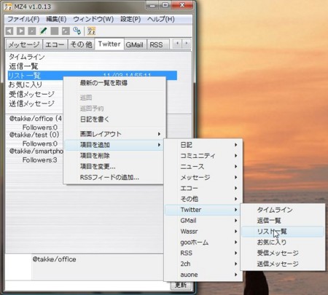Choose リスト一覧 in the Twitter submenu

click(x=283, y=232)
